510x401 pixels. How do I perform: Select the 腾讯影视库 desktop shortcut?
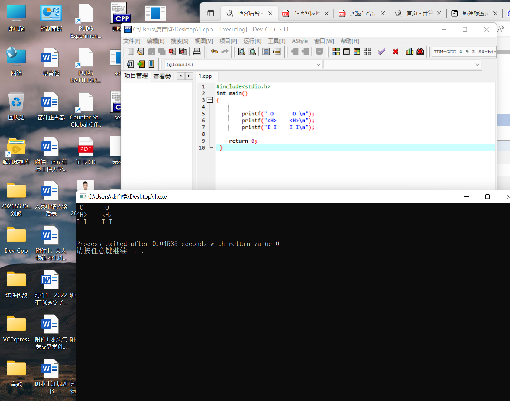pos(16,151)
